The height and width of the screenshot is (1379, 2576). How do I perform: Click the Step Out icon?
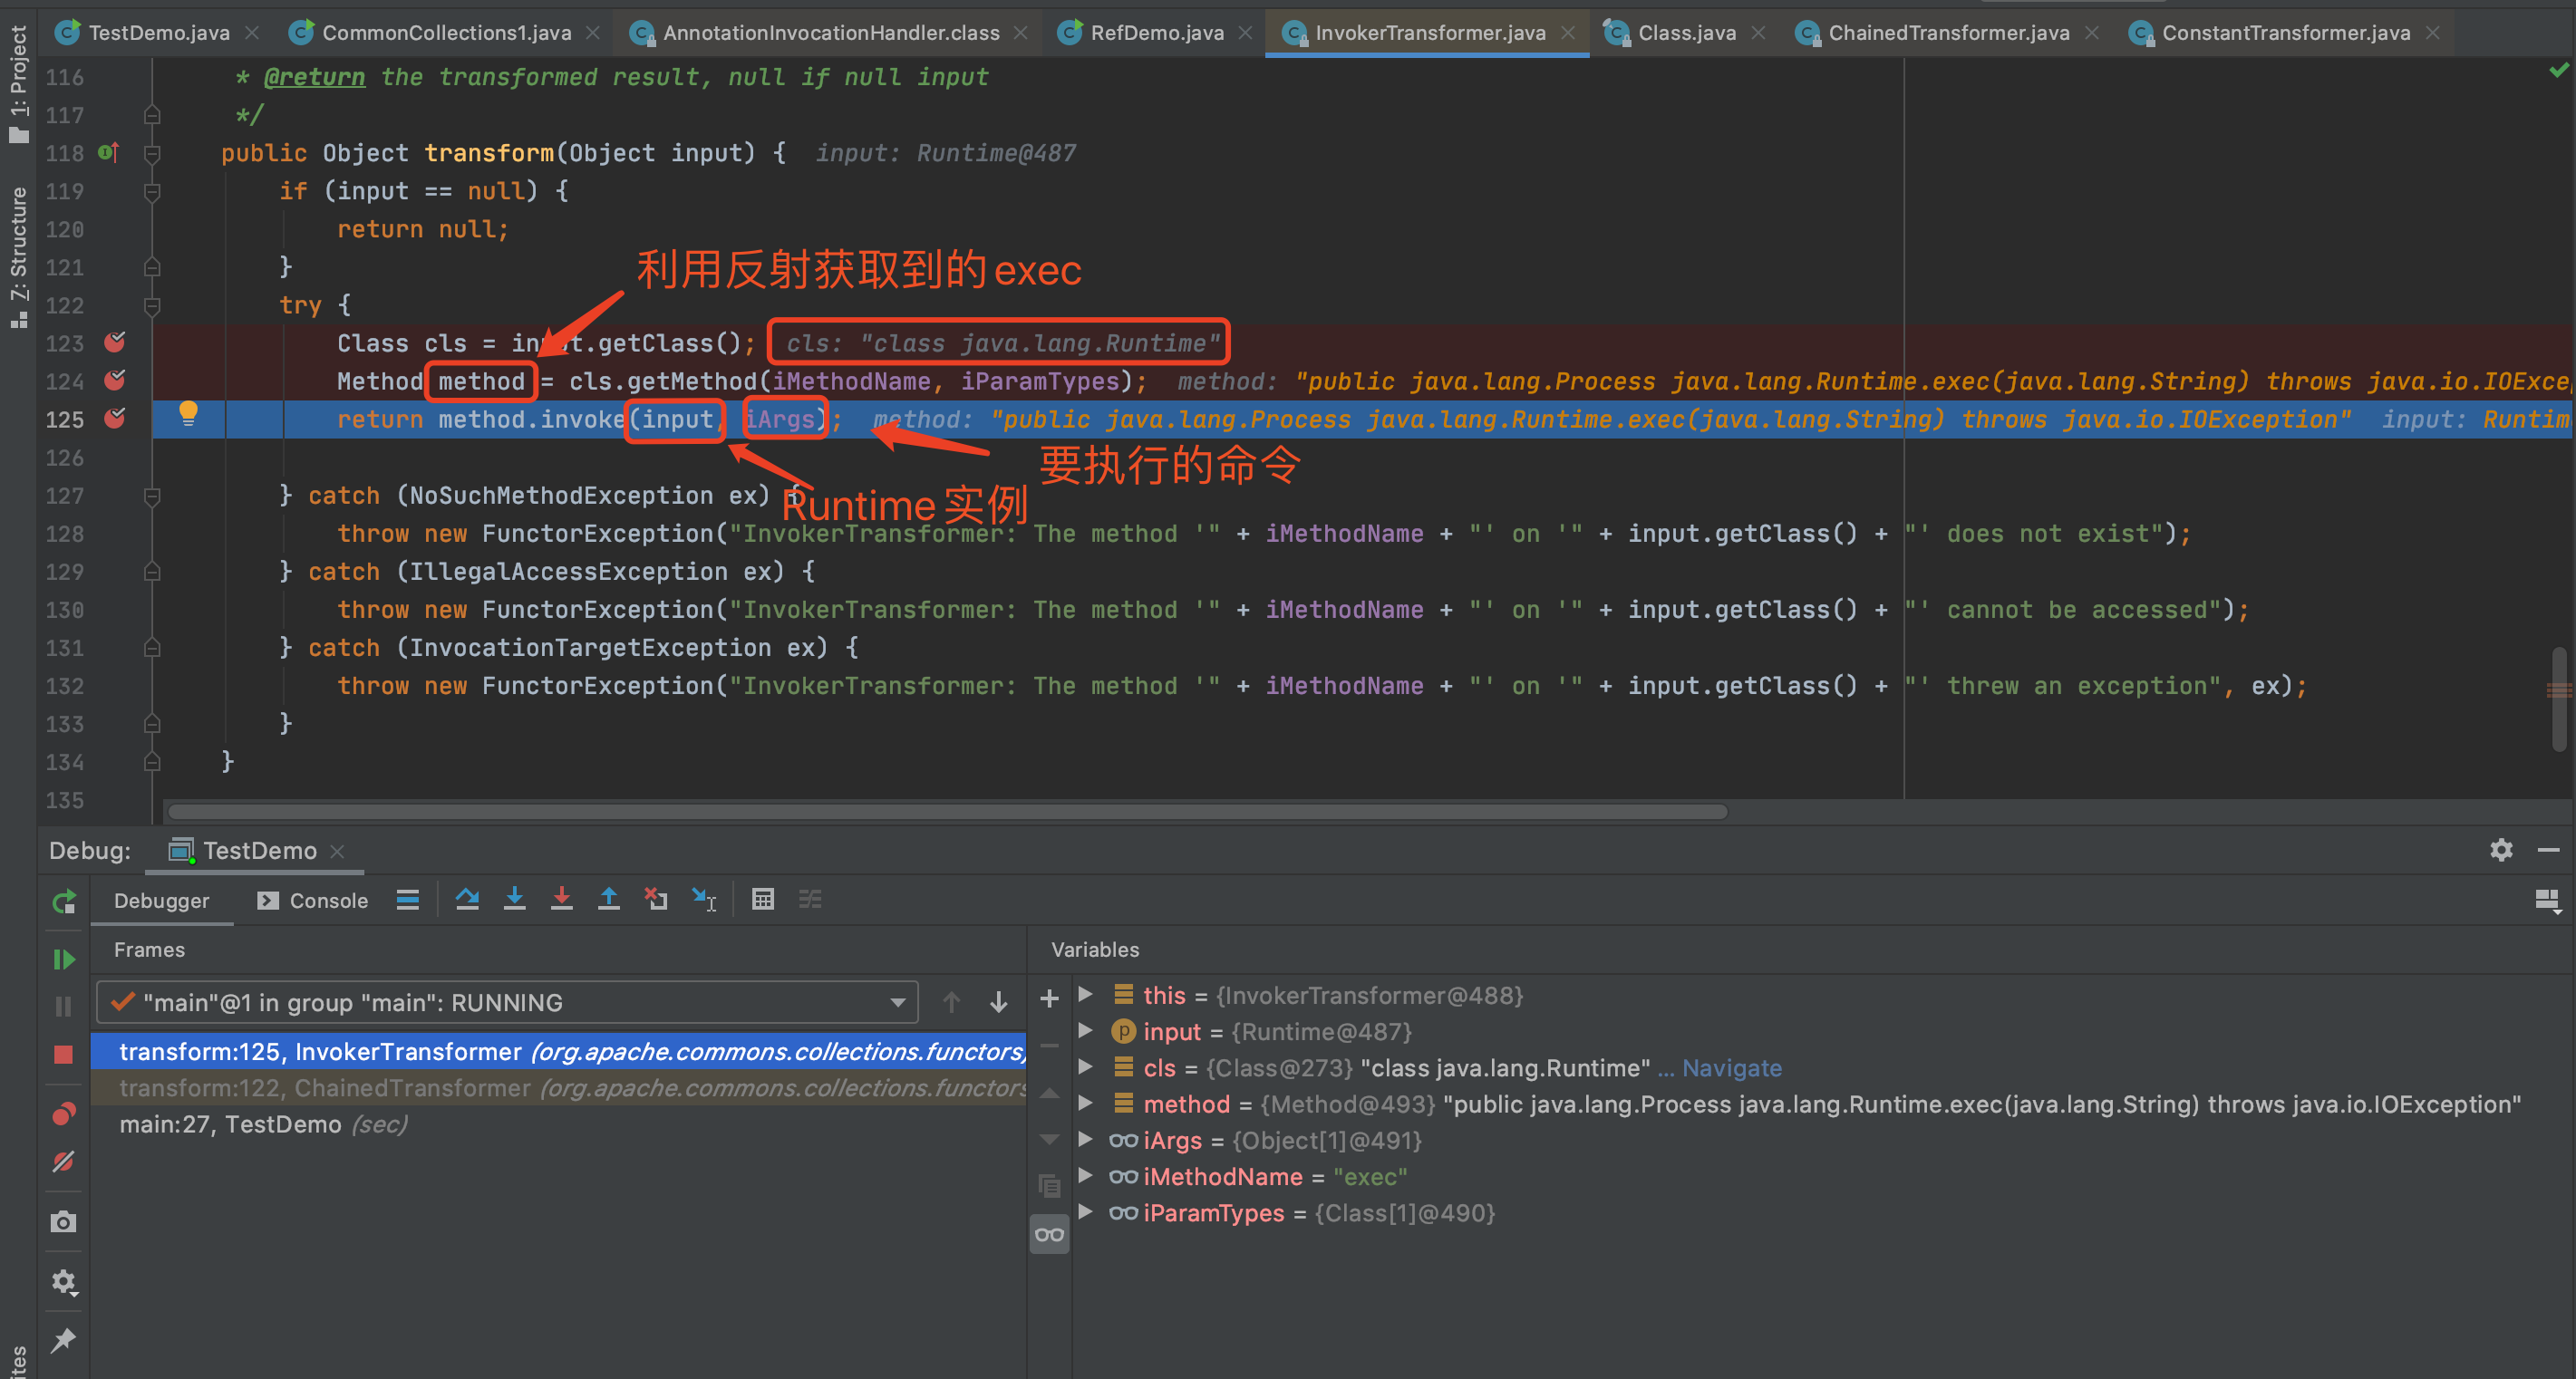click(x=608, y=900)
